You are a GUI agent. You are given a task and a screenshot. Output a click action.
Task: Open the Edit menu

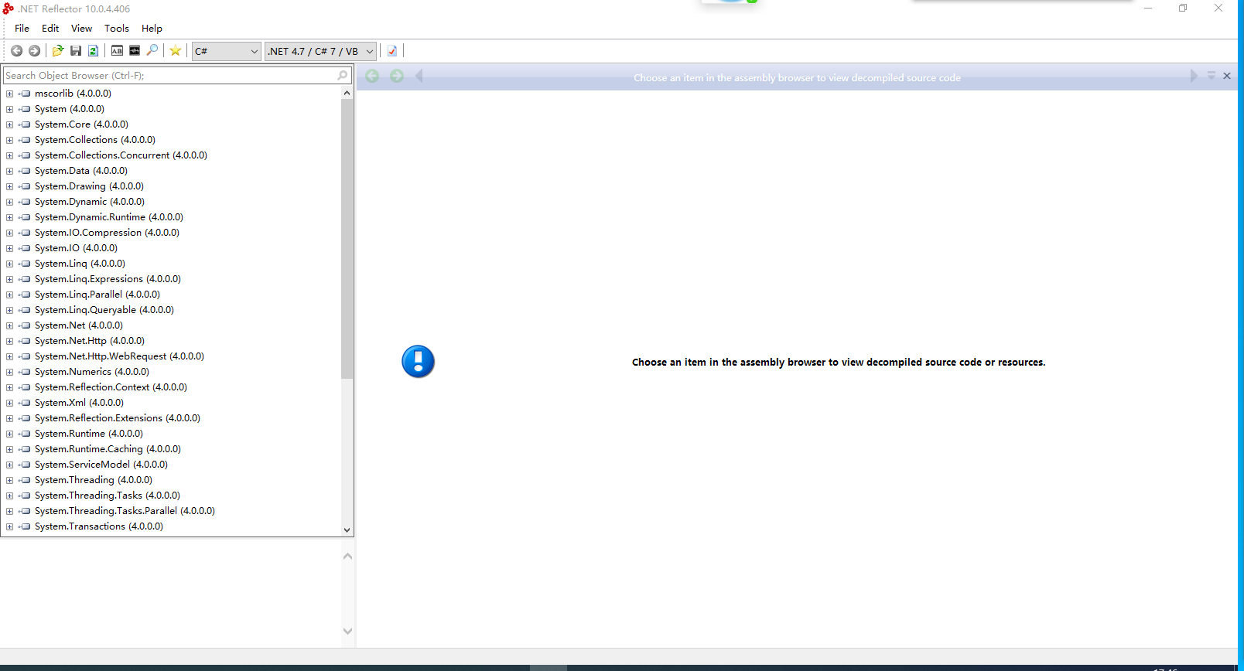[x=50, y=29]
